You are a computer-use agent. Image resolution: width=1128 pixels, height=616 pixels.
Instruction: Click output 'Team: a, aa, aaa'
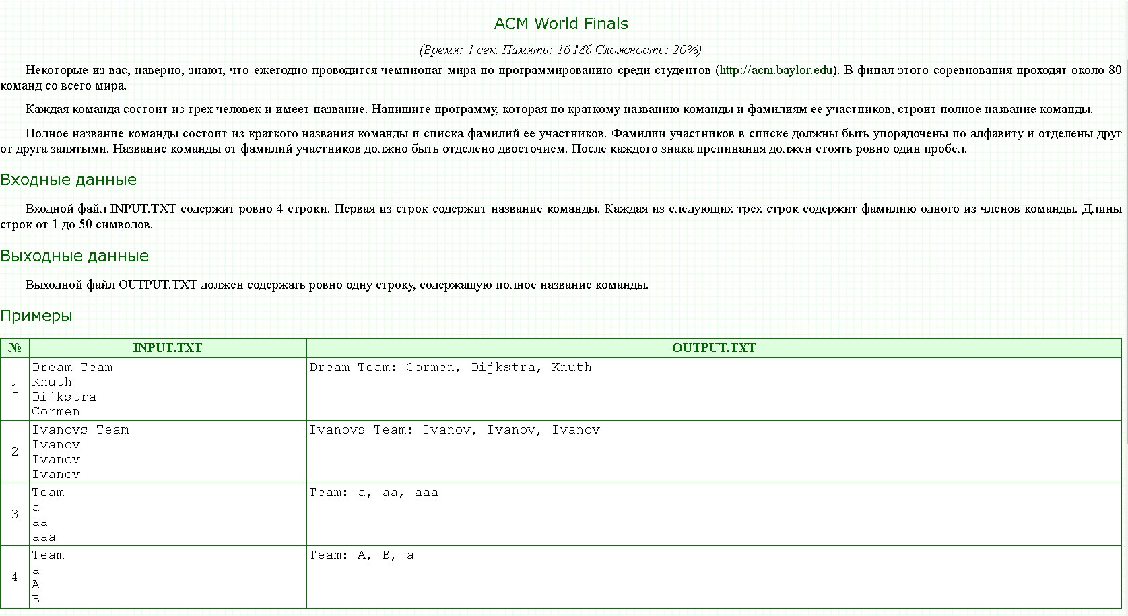tap(374, 492)
